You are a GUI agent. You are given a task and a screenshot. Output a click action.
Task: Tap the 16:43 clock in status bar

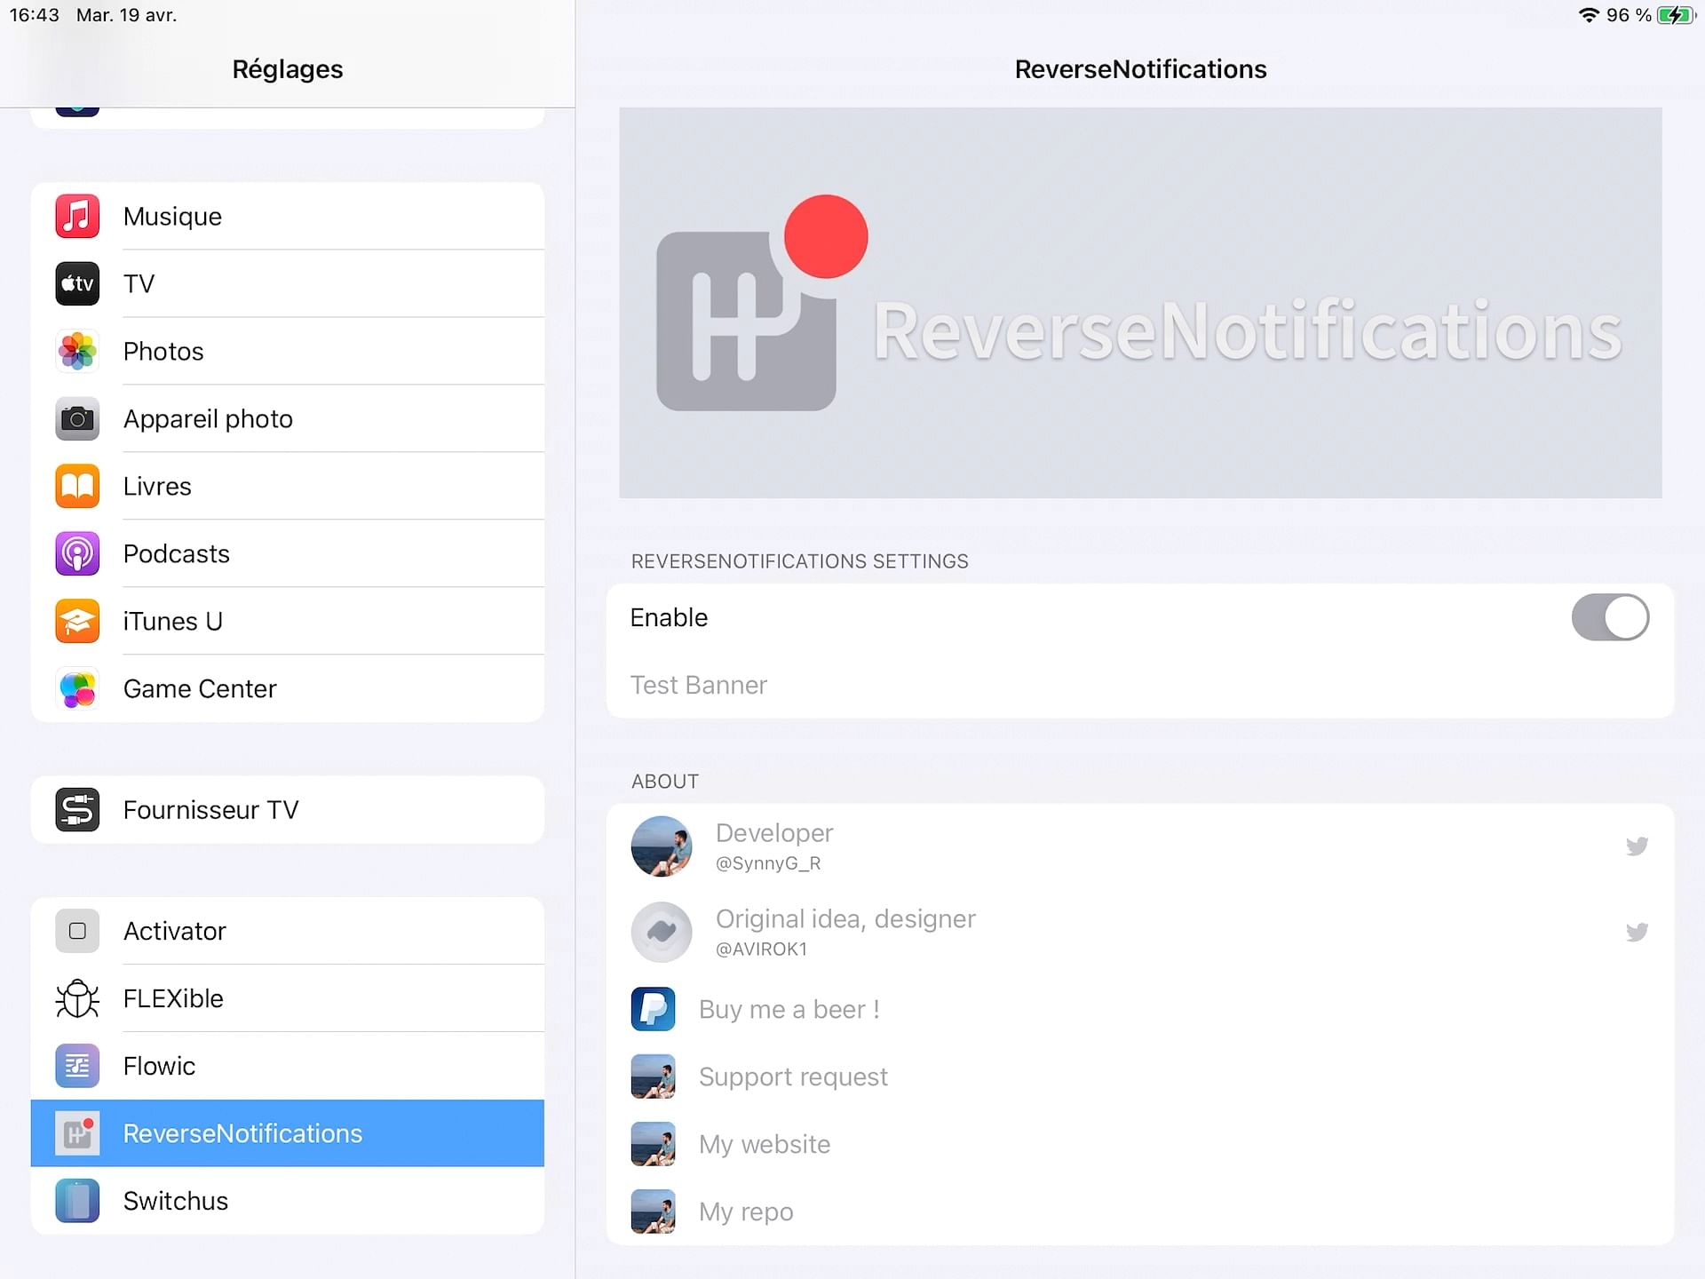click(x=35, y=15)
